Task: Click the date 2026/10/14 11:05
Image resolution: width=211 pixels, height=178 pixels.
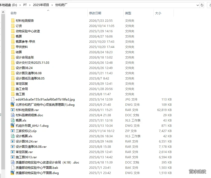Action: [102, 26]
